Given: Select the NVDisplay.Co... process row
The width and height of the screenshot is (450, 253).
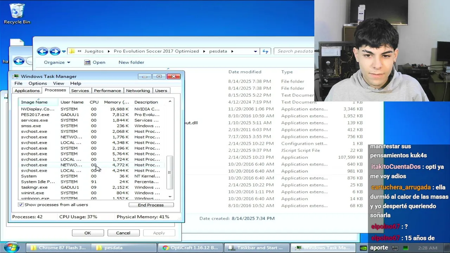Looking at the screenshot, I should (x=92, y=109).
